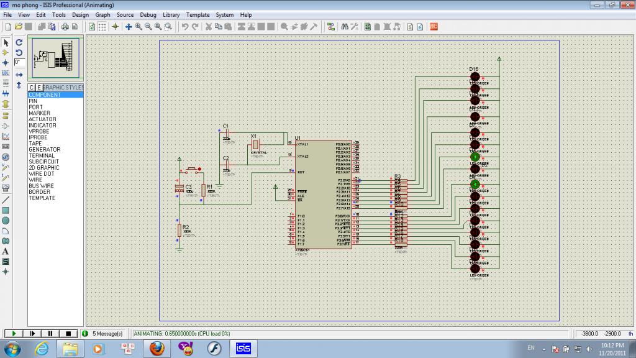Toggle the grid display icon
Image resolution: width=636 pixels, height=358 pixels.
(x=102, y=27)
